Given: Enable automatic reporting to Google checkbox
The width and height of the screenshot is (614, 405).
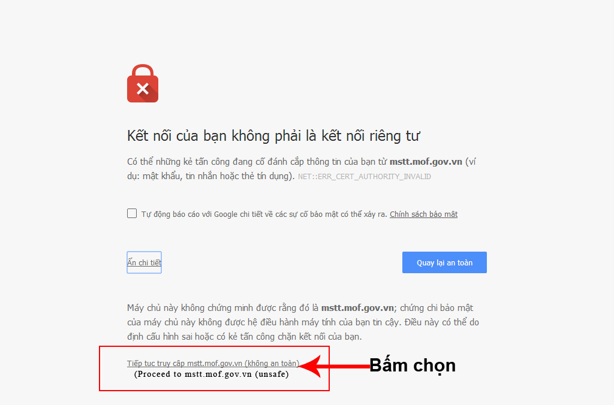Looking at the screenshot, I should pos(132,213).
